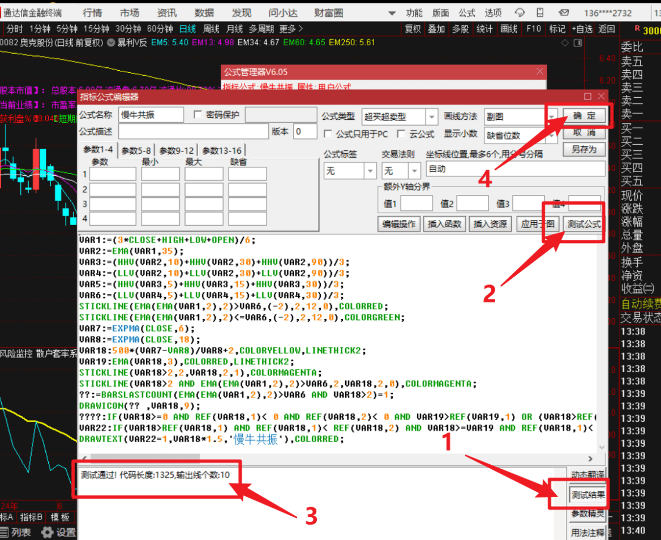Viewport: 661px width, 540px height.
Task: Click the 确定 button
Action: (x=584, y=115)
